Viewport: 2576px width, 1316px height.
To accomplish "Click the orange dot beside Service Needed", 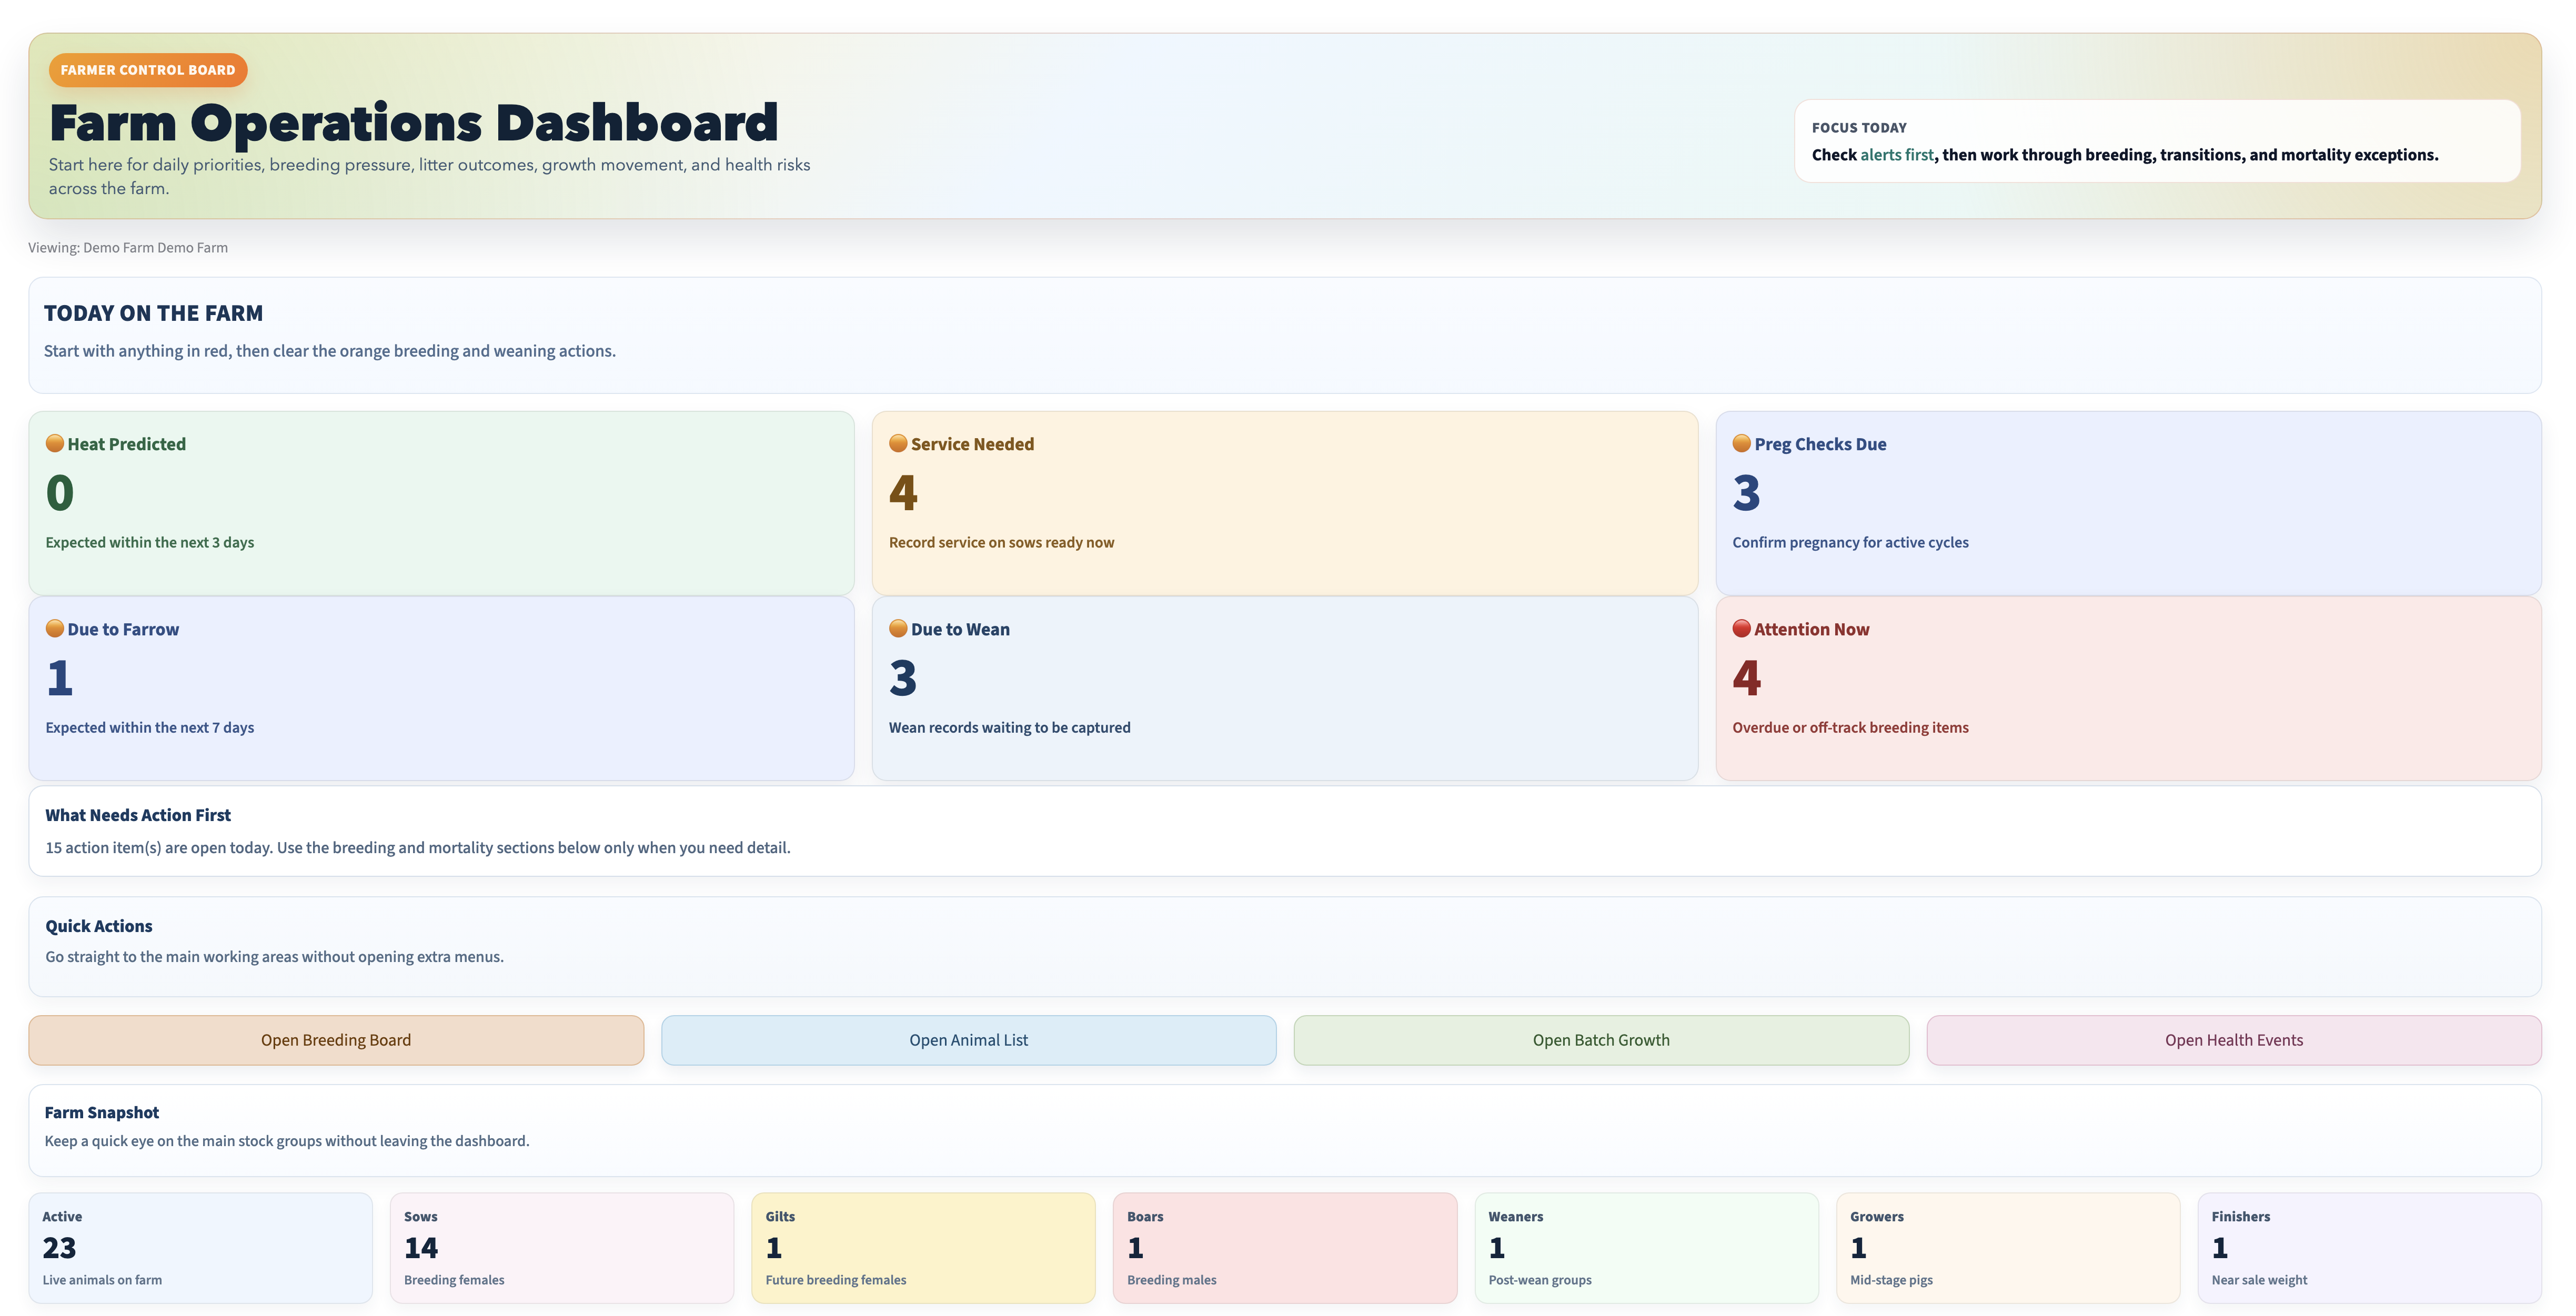I will 898,443.
